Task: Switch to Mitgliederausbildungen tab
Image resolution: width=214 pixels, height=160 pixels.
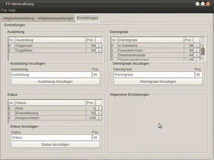Action: click(x=56, y=18)
